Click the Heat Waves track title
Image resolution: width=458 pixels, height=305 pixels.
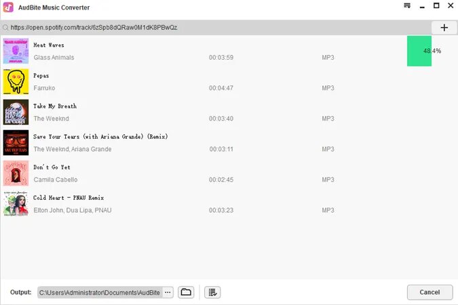(x=49, y=45)
